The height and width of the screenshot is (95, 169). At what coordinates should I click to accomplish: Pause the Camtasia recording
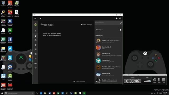(x=159, y=80)
